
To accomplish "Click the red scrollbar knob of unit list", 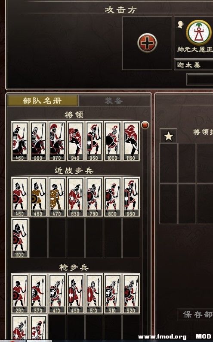I will (x=145, y=125).
